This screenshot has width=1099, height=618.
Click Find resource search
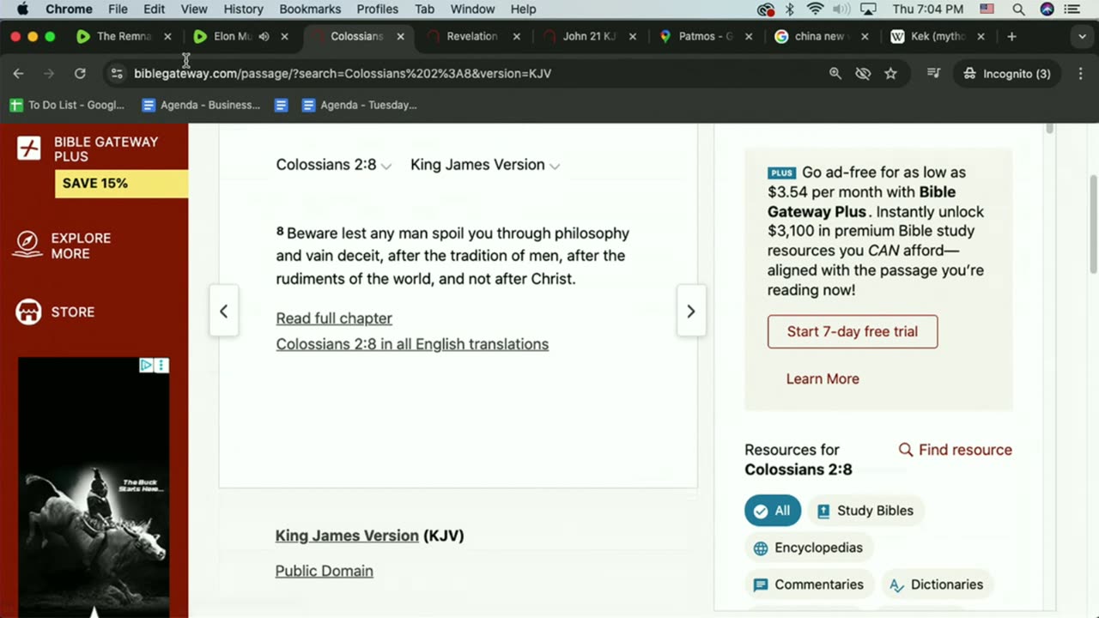[x=955, y=450]
